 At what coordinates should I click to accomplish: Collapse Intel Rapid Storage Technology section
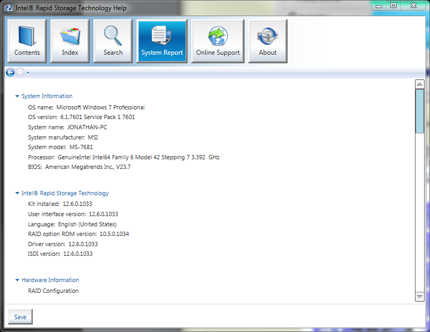(17, 193)
